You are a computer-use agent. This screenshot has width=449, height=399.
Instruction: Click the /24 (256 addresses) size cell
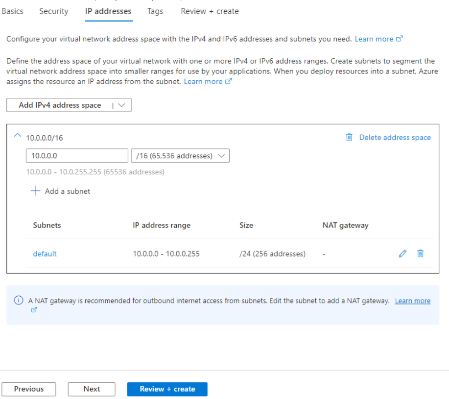(272, 254)
